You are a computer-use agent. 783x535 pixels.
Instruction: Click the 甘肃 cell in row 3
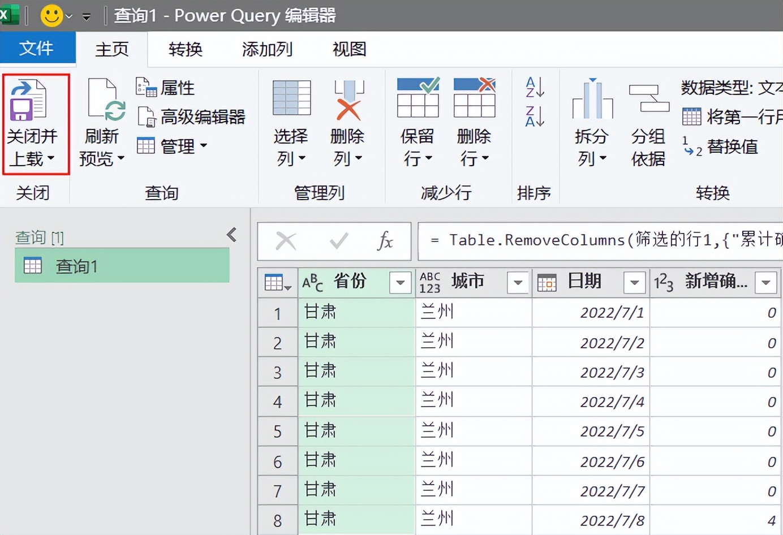(x=356, y=372)
